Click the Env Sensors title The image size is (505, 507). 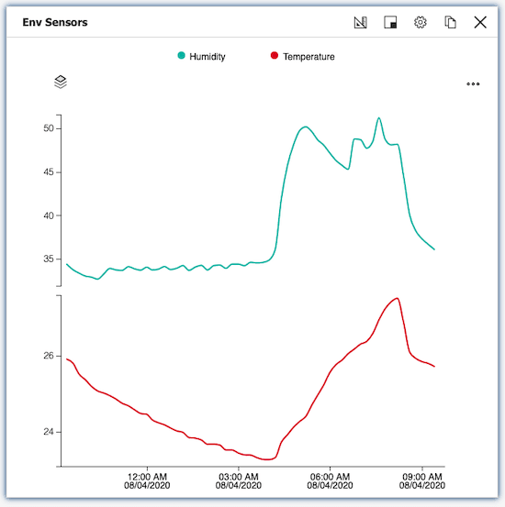coord(55,22)
